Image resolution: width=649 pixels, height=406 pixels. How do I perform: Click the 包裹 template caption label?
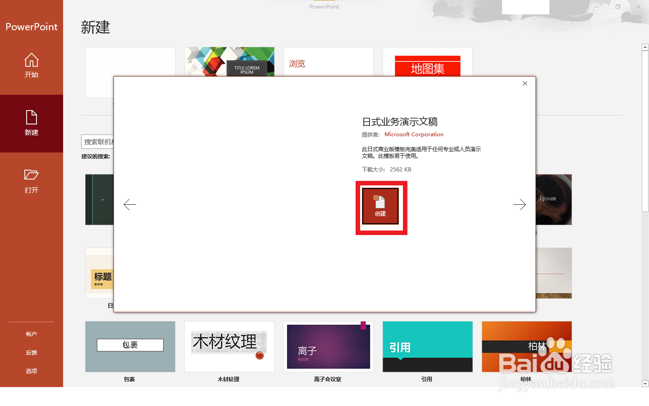[x=129, y=379]
